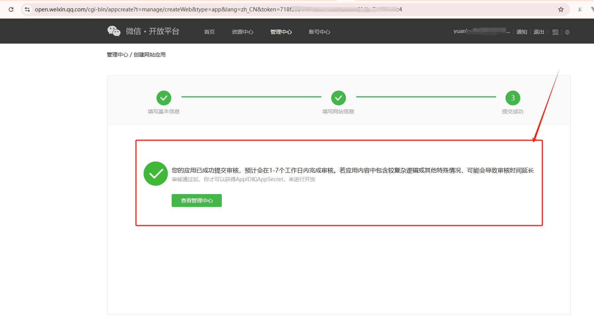Click the colorful extension icon beside address bar

[x=580, y=9]
